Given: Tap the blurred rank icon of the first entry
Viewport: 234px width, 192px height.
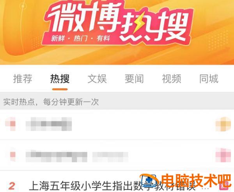Looking at the screenshot, I should (x=11, y=124).
